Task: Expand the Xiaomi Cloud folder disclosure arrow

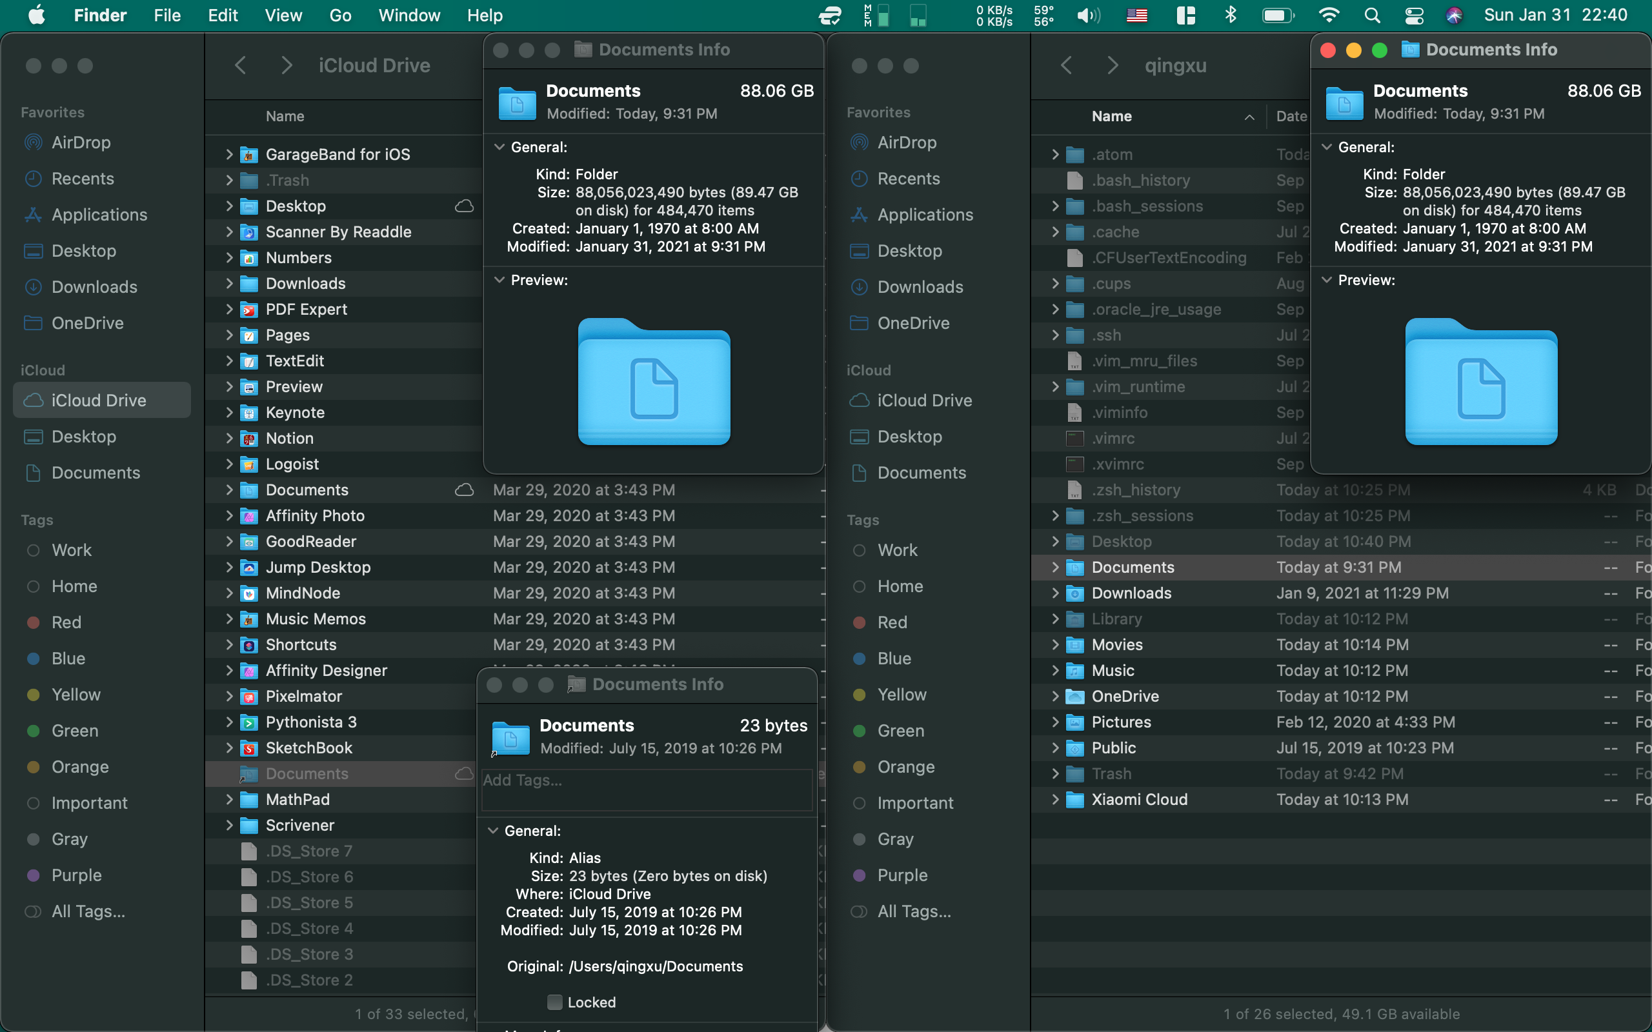Action: click(x=1055, y=799)
